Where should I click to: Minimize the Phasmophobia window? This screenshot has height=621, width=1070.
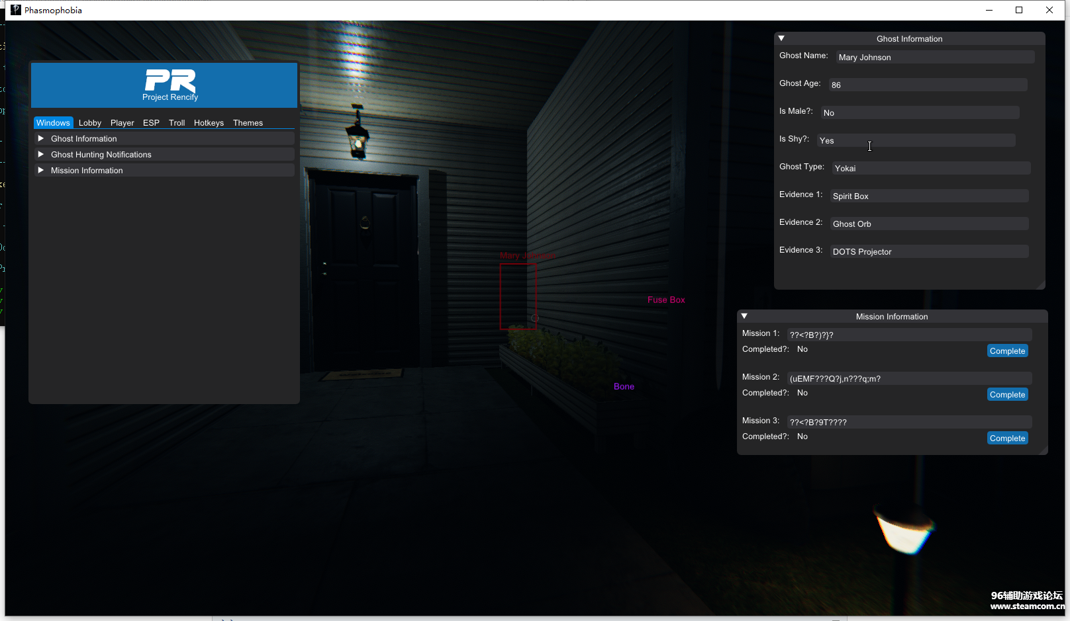click(989, 10)
